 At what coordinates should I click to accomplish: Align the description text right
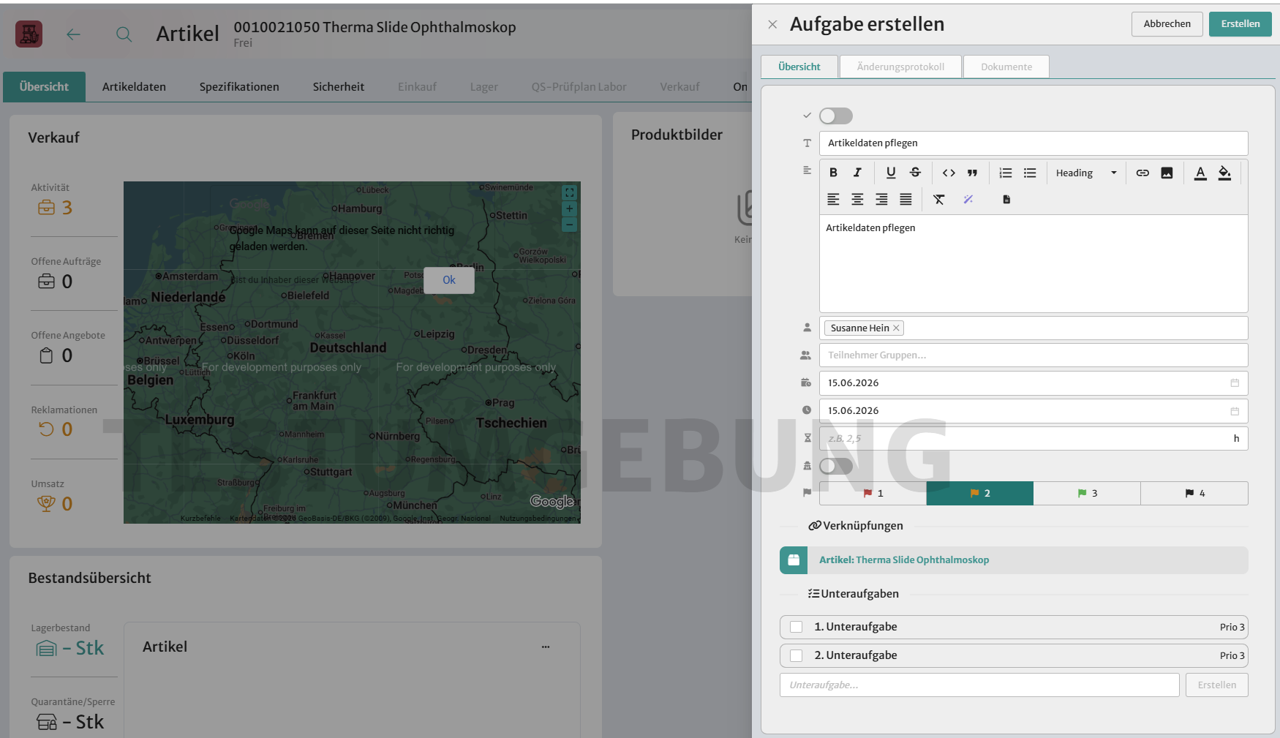(881, 199)
